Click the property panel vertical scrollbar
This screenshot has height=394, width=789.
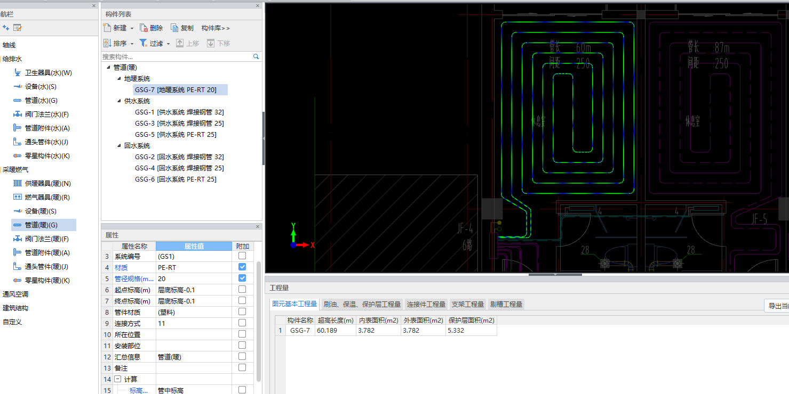coord(259,321)
